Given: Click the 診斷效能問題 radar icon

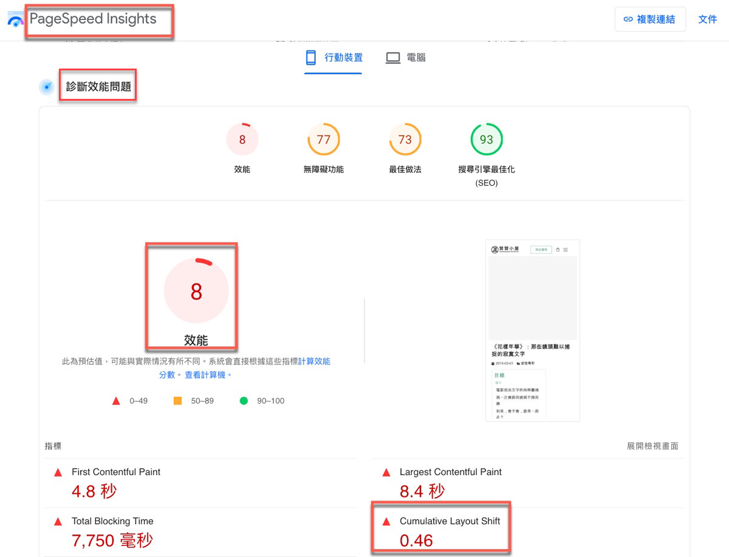Looking at the screenshot, I should pyautogui.click(x=47, y=87).
